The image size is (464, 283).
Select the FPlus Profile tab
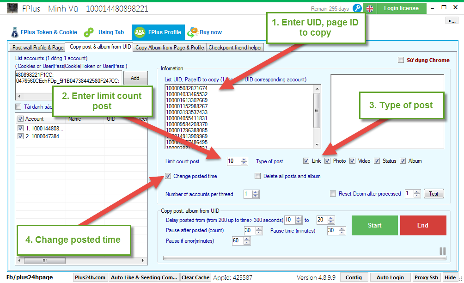point(159,32)
